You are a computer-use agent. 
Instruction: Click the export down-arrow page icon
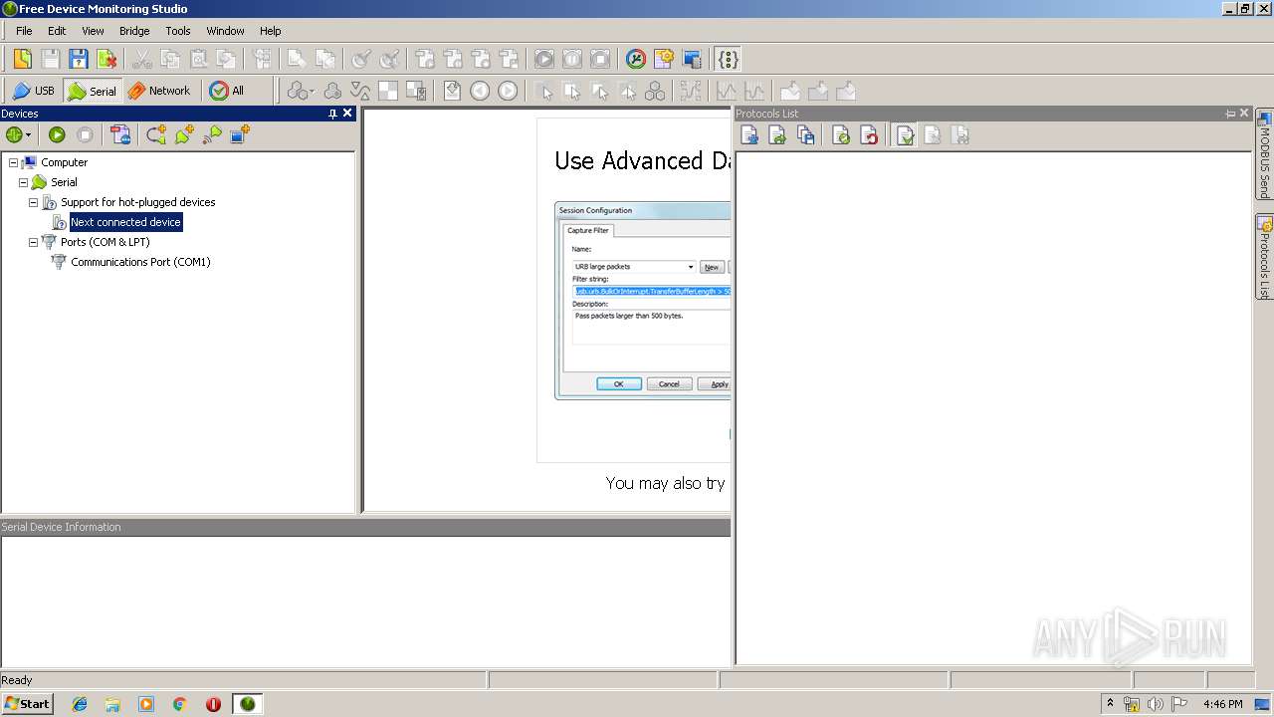[x=452, y=91]
